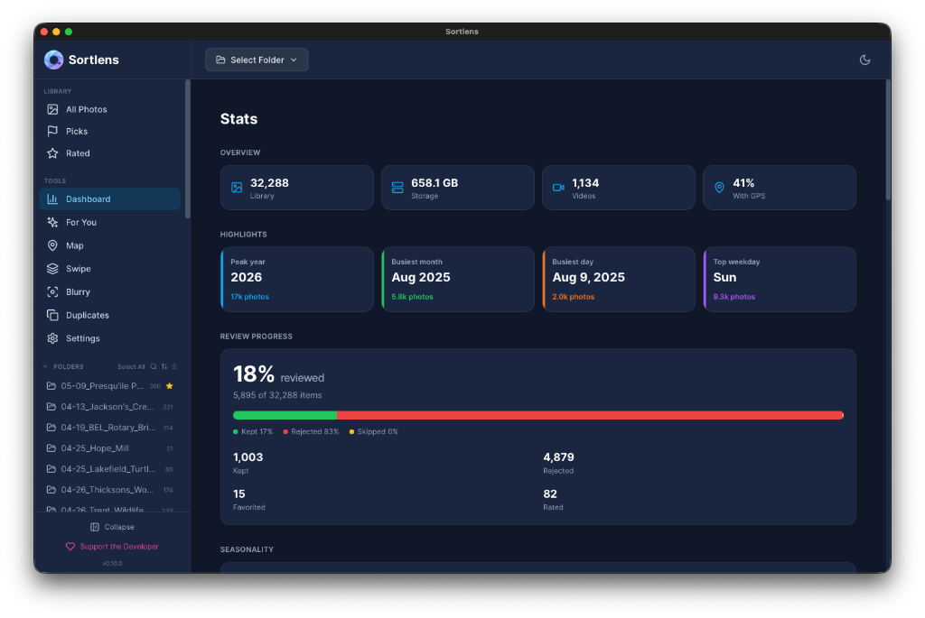Select the Dashboard bar chart icon
The width and height of the screenshot is (925, 618).
coord(52,199)
